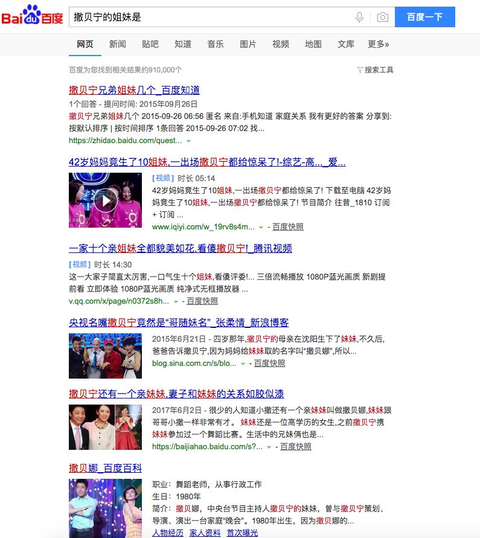This screenshot has width=480, height=538.
Task: Open image search camera icon
Action: [x=383, y=17]
